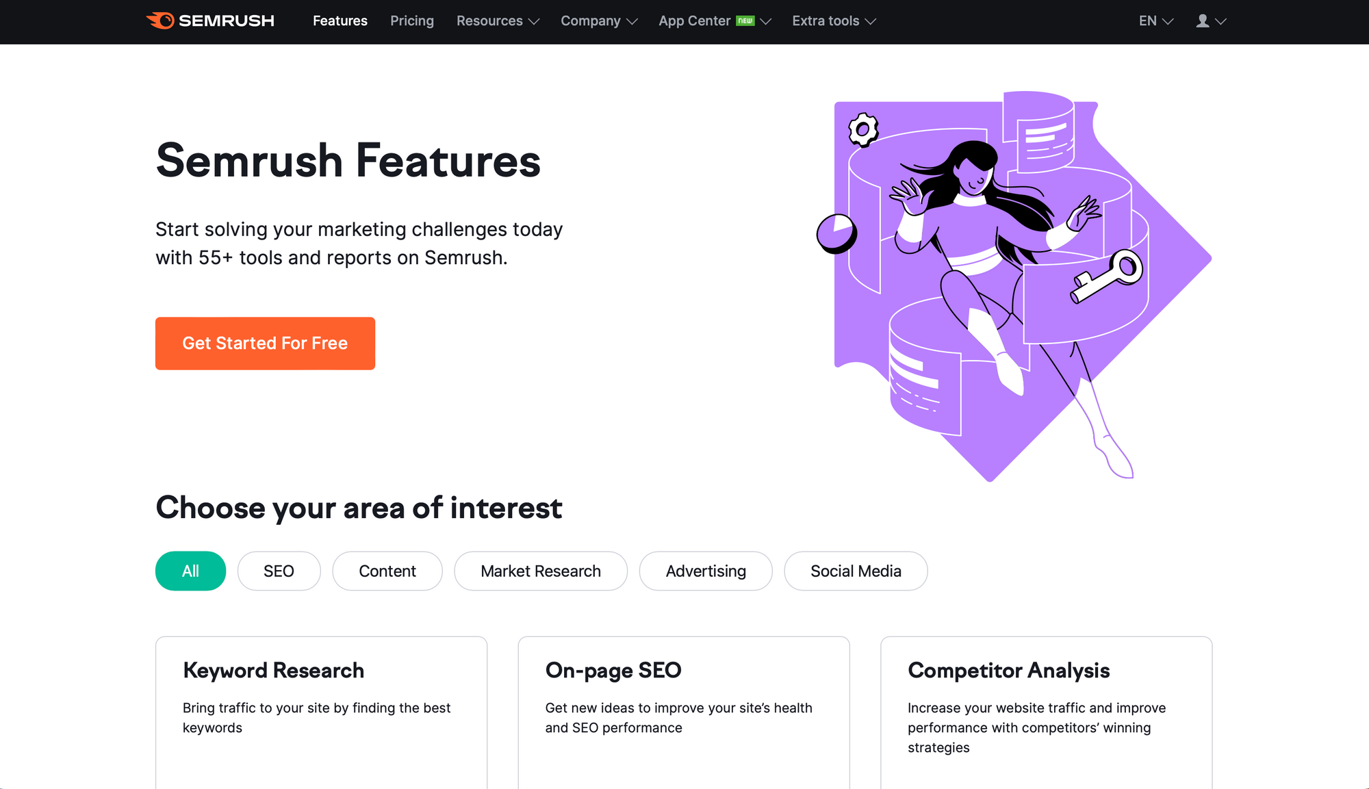Select the Pricing menu item
Screen dimensions: 1369x789
click(x=412, y=20)
